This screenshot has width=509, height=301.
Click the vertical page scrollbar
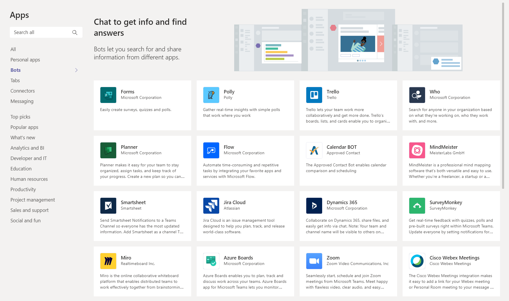503,96
